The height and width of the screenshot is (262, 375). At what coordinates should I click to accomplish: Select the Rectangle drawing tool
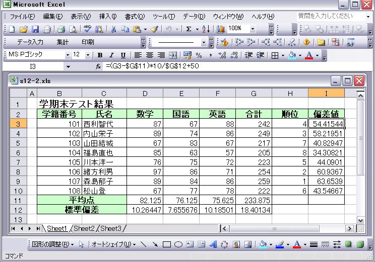click(167, 244)
